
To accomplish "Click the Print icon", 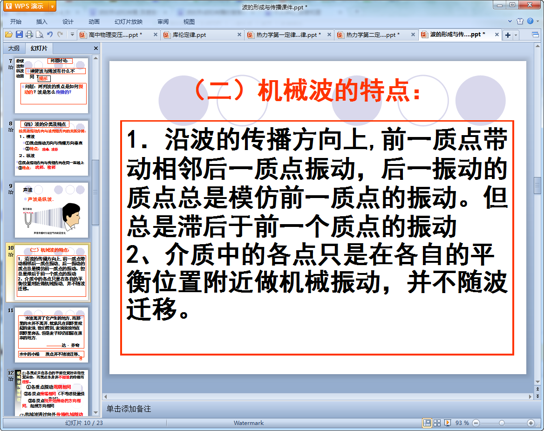I will pos(29,34).
